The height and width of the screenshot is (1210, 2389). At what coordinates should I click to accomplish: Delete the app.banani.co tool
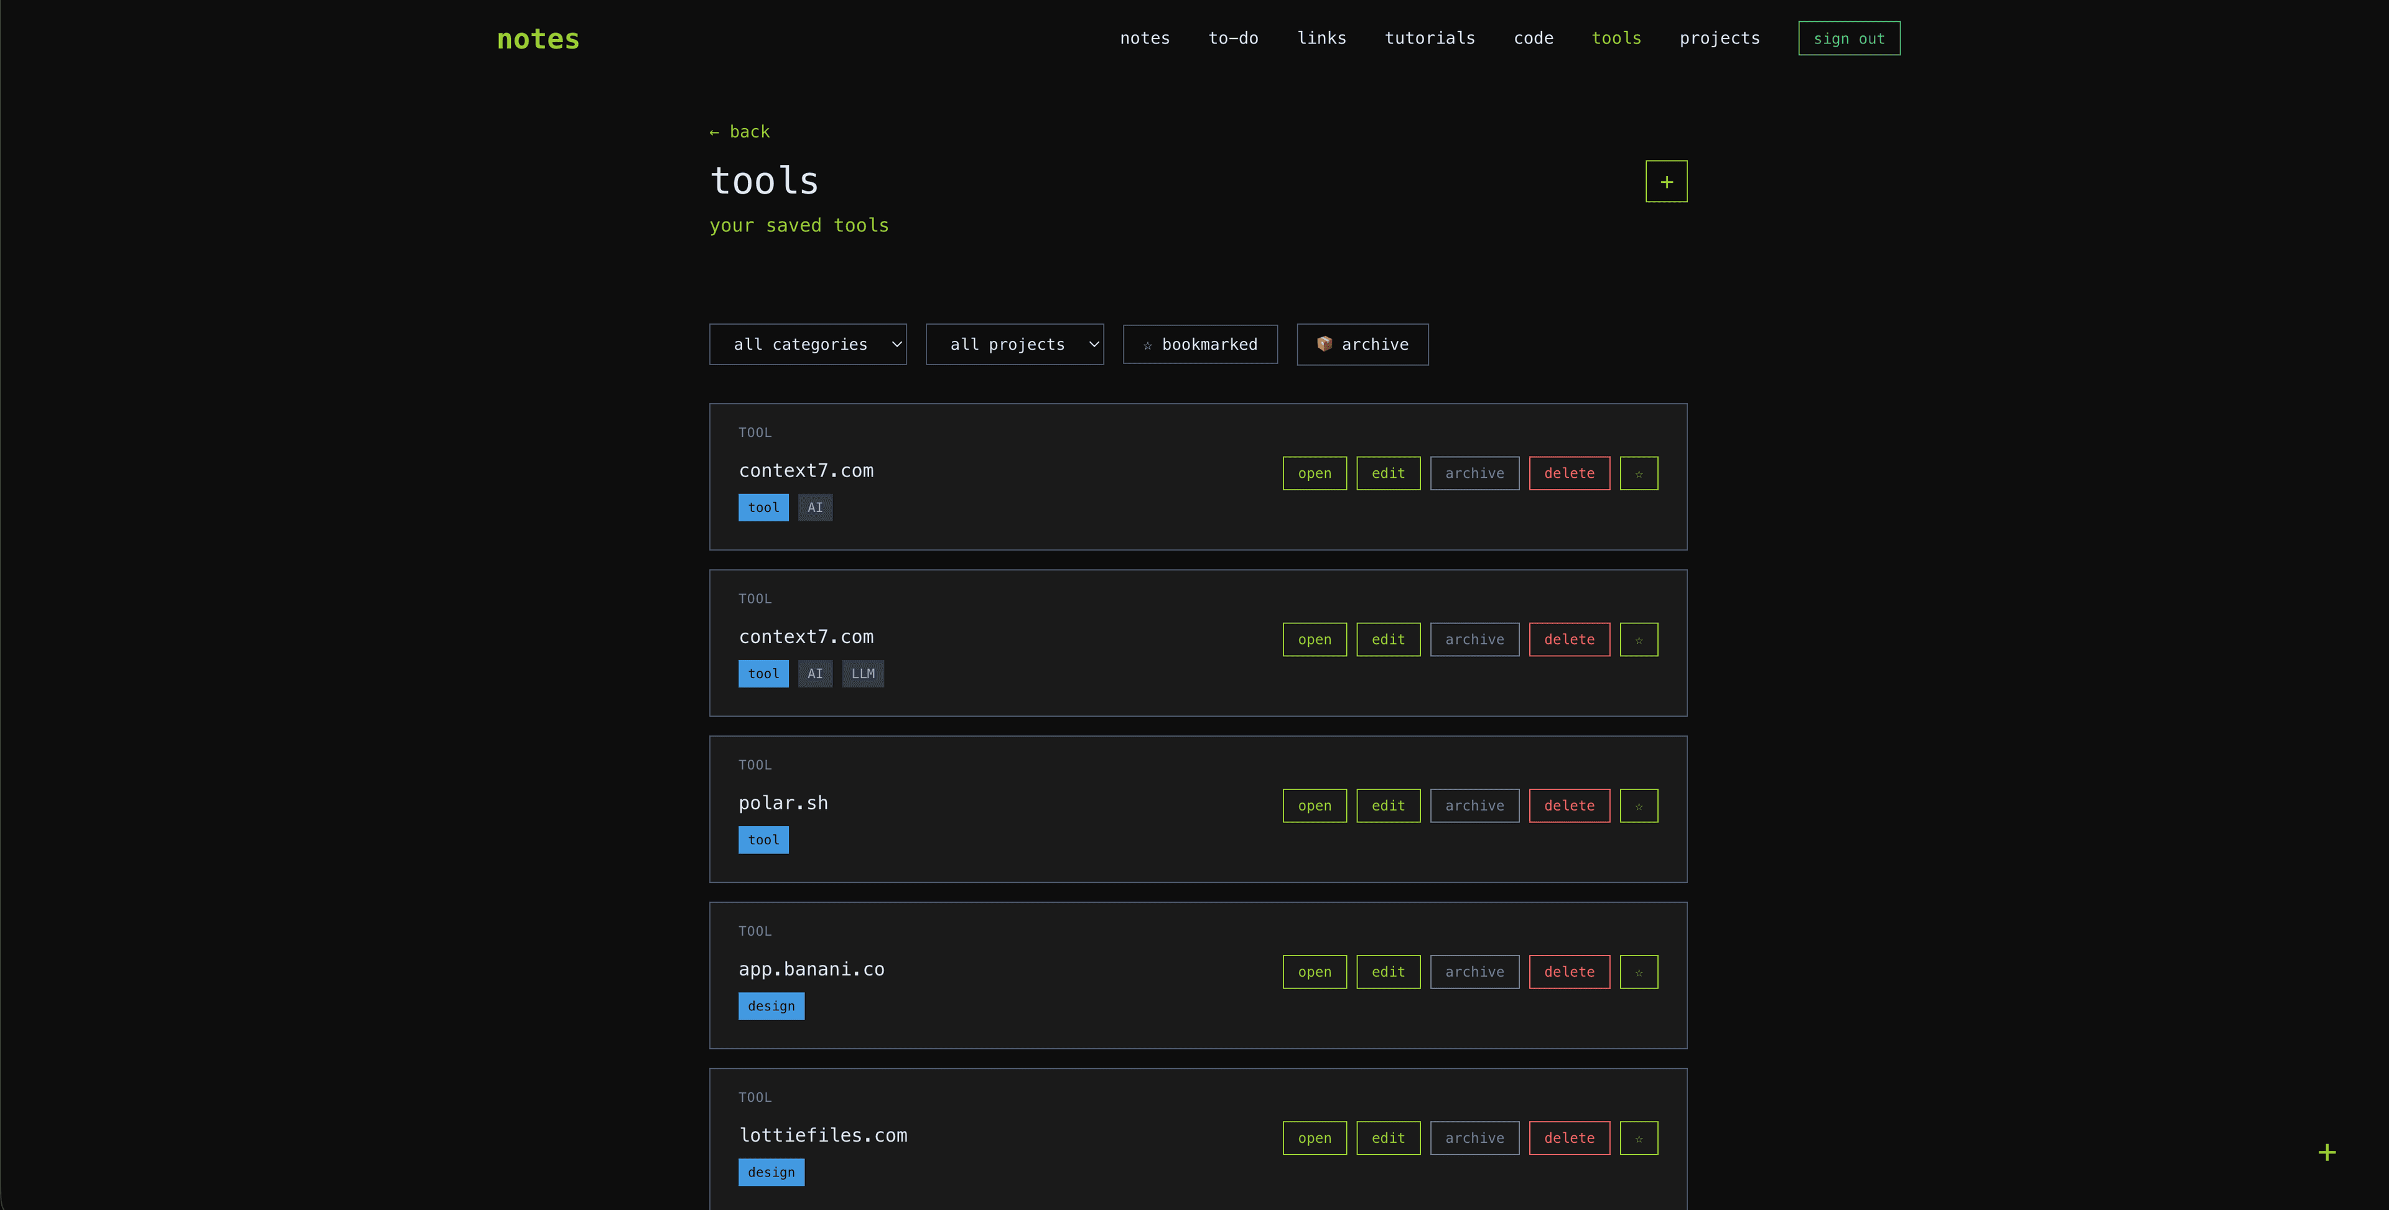pyautogui.click(x=1568, y=972)
